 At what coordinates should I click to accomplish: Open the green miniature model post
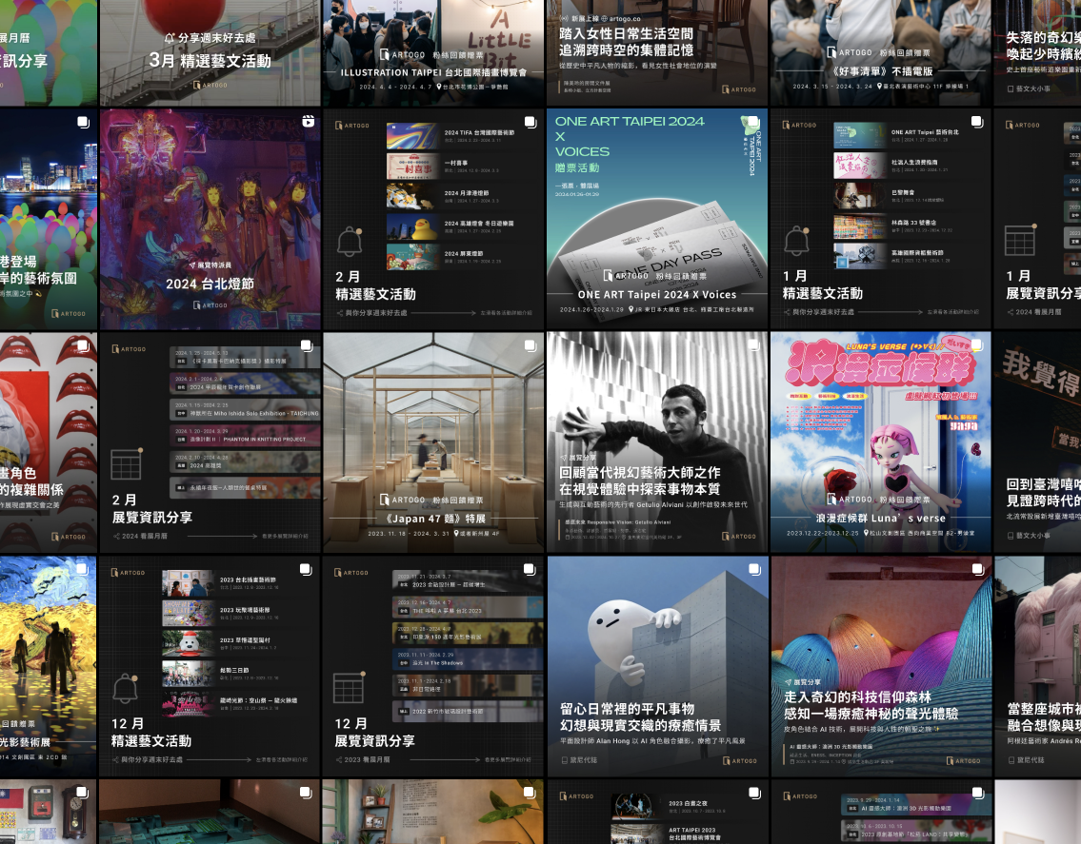210,812
